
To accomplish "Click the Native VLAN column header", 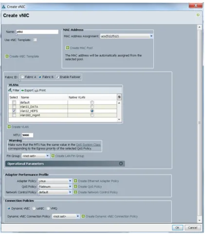I will (92, 97).
